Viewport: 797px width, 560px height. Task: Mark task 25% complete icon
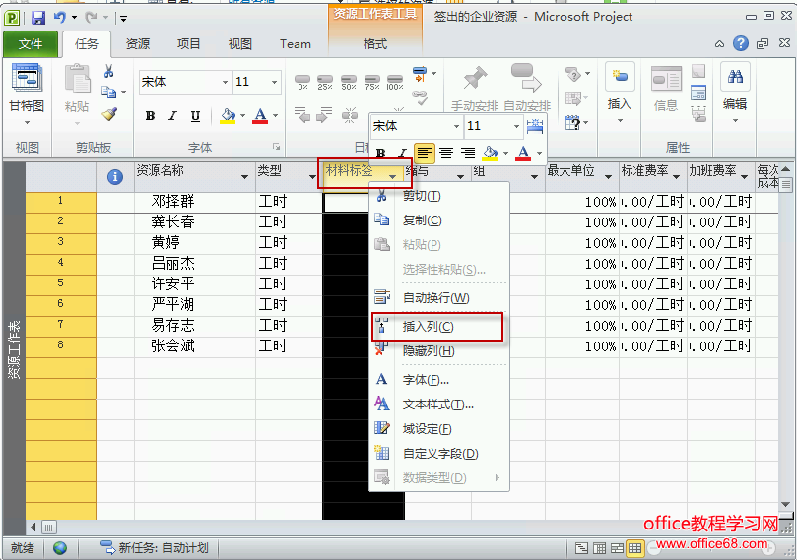point(325,82)
